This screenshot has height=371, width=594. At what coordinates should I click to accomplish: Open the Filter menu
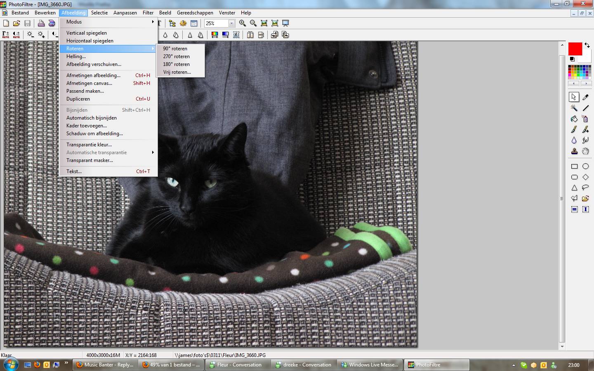coord(148,13)
